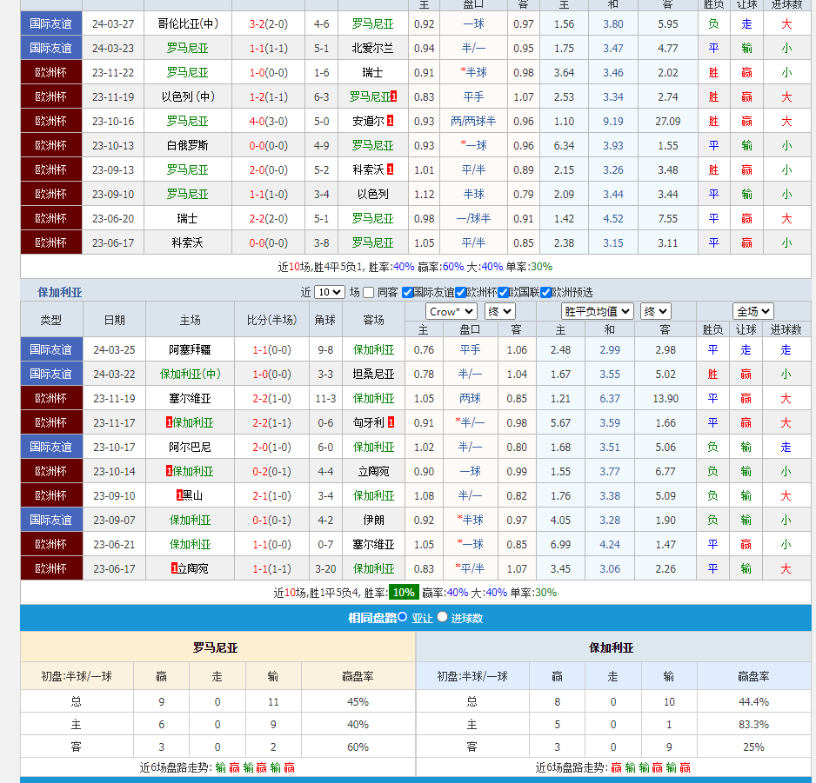
Task: Uncheck the 欧洲预选 checkbox
Action: coord(546,293)
